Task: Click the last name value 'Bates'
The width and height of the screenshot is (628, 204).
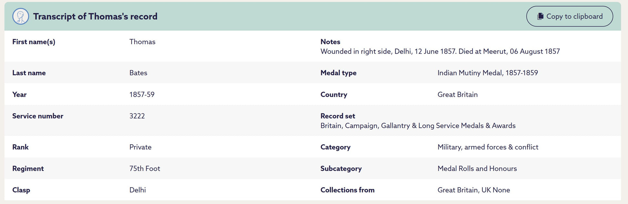Action: (138, 73)
